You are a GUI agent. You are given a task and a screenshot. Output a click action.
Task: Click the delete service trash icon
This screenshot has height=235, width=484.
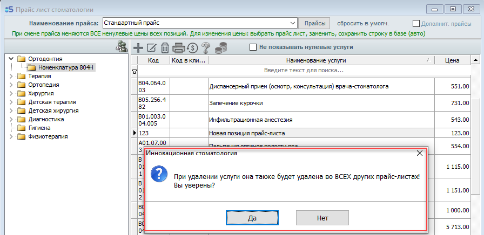click(x=165, y=47)
